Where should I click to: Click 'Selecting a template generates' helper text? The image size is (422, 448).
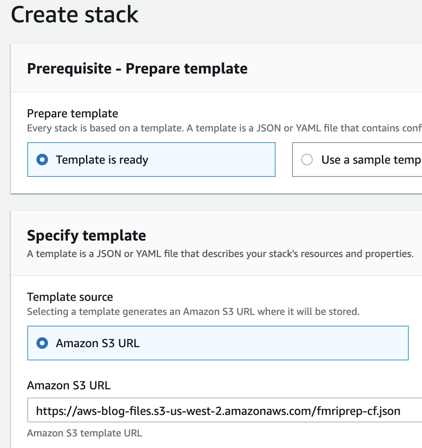[193, 312]
